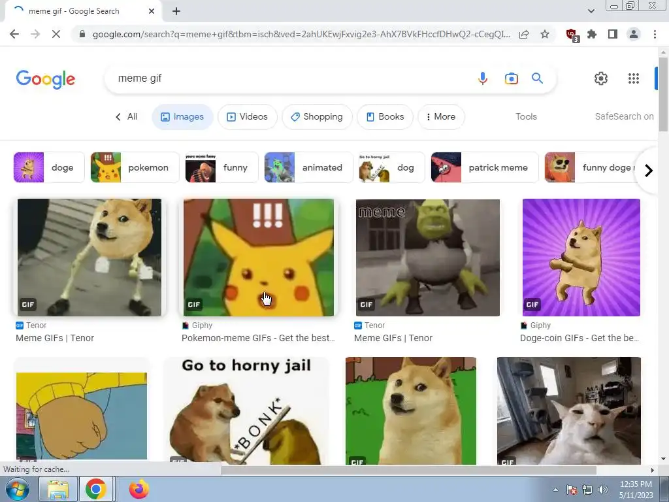Open the white cat GIF thumbnail
This screenshot has width=669, height=502.
569,410
